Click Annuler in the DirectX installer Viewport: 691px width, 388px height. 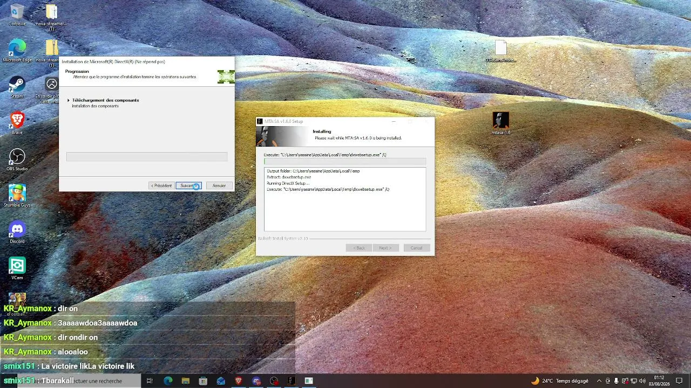219,185
